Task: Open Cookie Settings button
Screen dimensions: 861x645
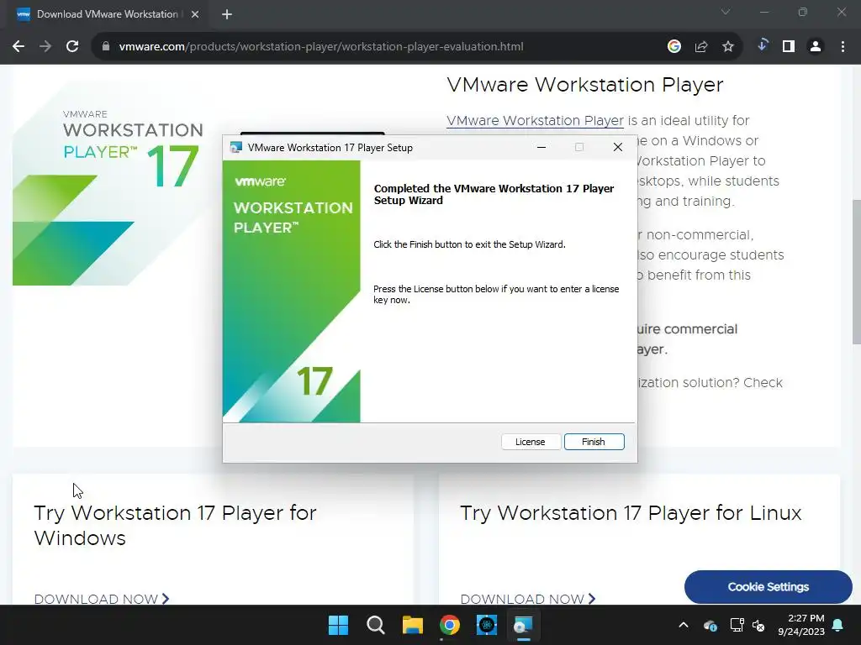Action: click(x=769, y=587)
